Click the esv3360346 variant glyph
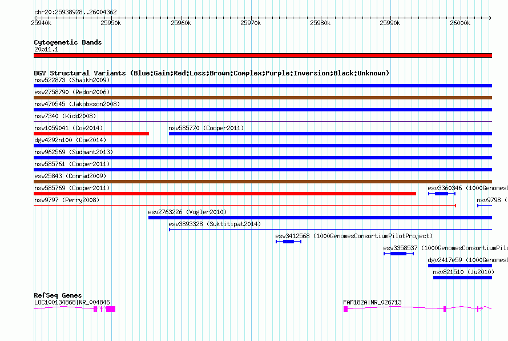The height and width of the screenshot is (341, 508). click(x=442, y=194)
